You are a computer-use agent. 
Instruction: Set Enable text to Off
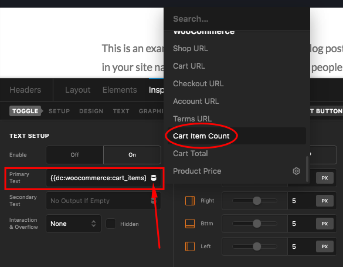[x=74, y=155]
